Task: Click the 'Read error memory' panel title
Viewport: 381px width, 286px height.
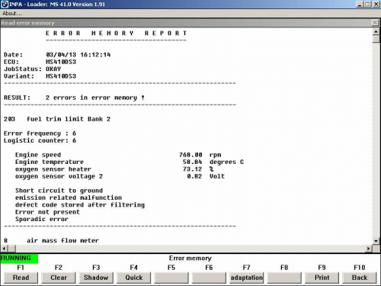Action: pyautogui.click(x=27, y=23)
